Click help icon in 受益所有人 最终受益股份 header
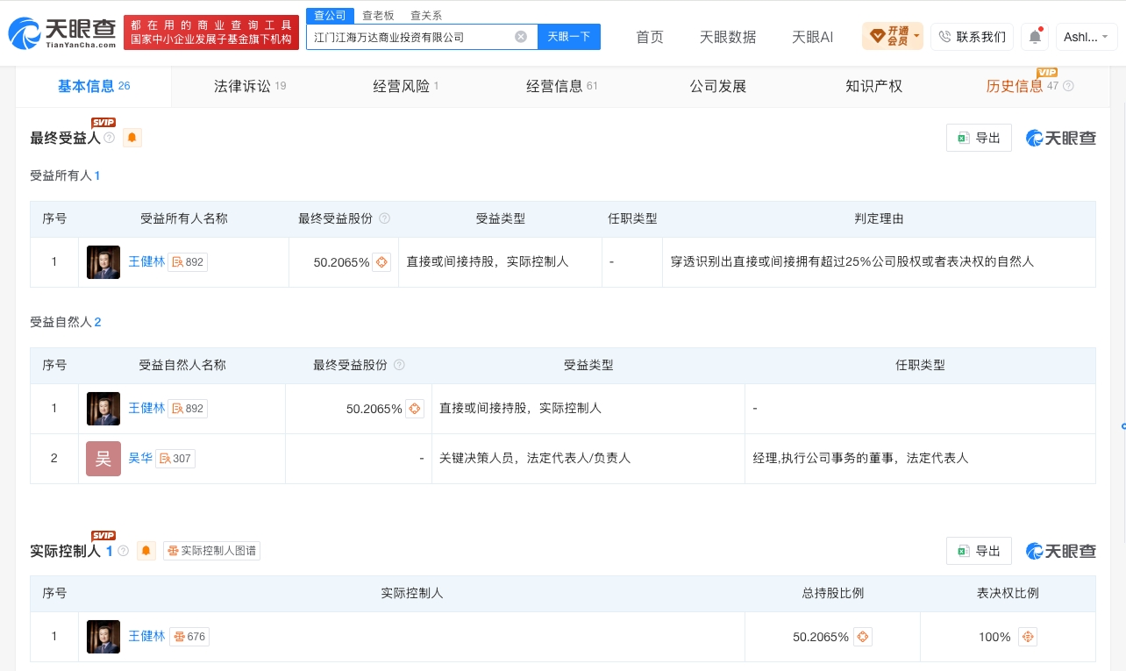 (384, 218)
